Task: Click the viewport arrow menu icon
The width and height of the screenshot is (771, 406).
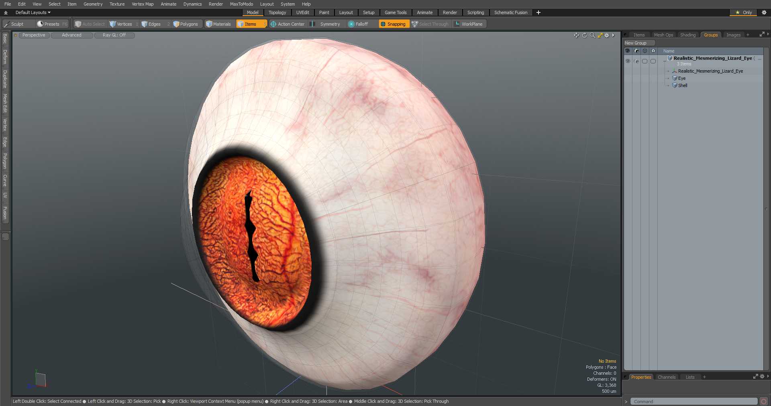Action: 613,35
